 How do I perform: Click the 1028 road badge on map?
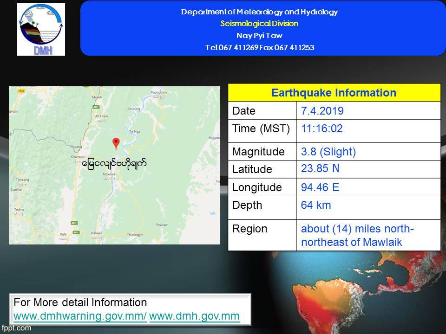[x=20, y=91]
